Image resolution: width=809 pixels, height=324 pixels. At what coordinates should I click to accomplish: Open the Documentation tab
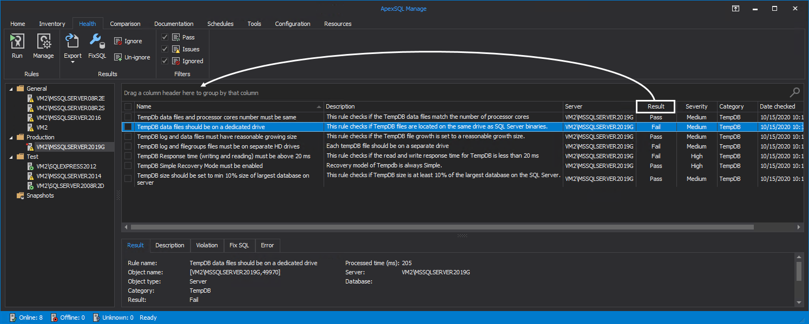174,24
